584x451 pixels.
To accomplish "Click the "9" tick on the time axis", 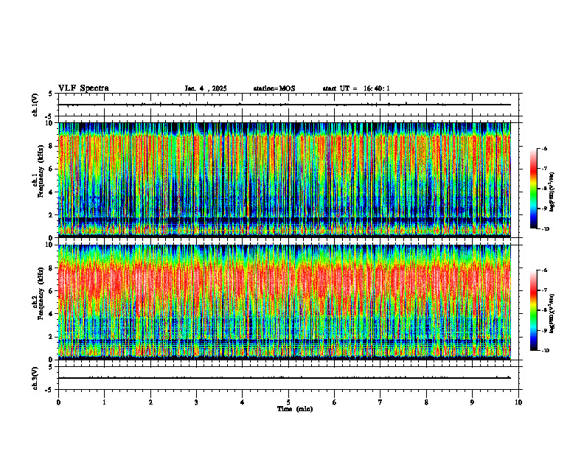I will [x=472, y=402].
